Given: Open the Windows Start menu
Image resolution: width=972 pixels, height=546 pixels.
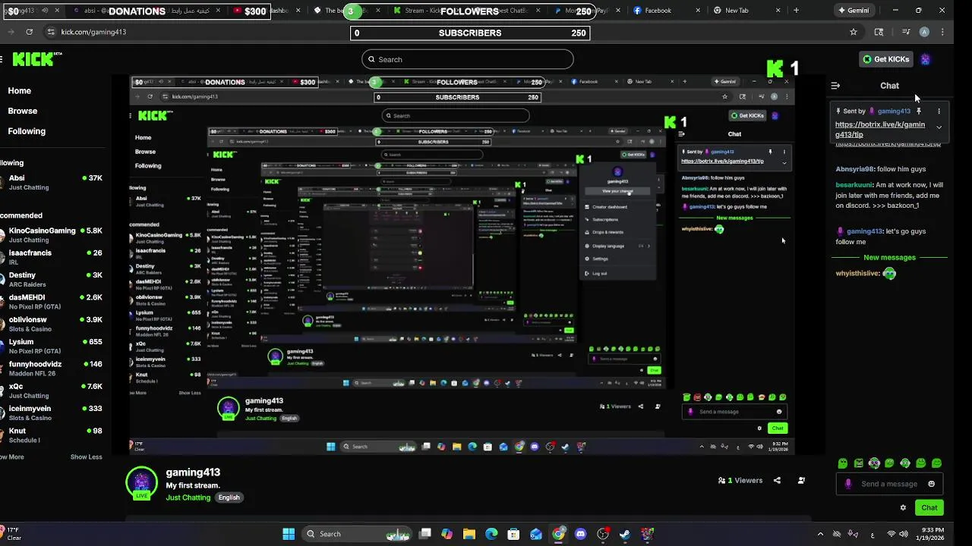Looking at the screenshot, I should (x=289, y=534).
